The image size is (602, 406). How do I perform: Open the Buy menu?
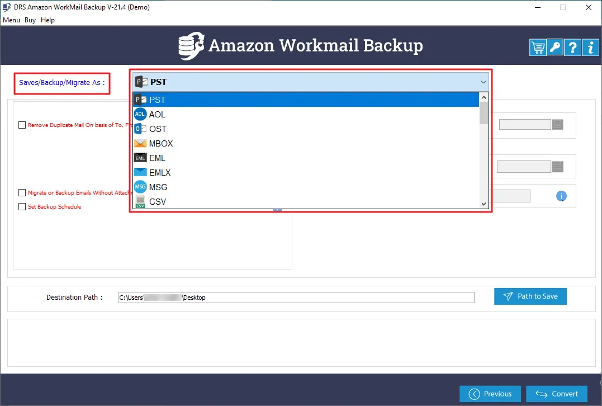tap(30, 20)
